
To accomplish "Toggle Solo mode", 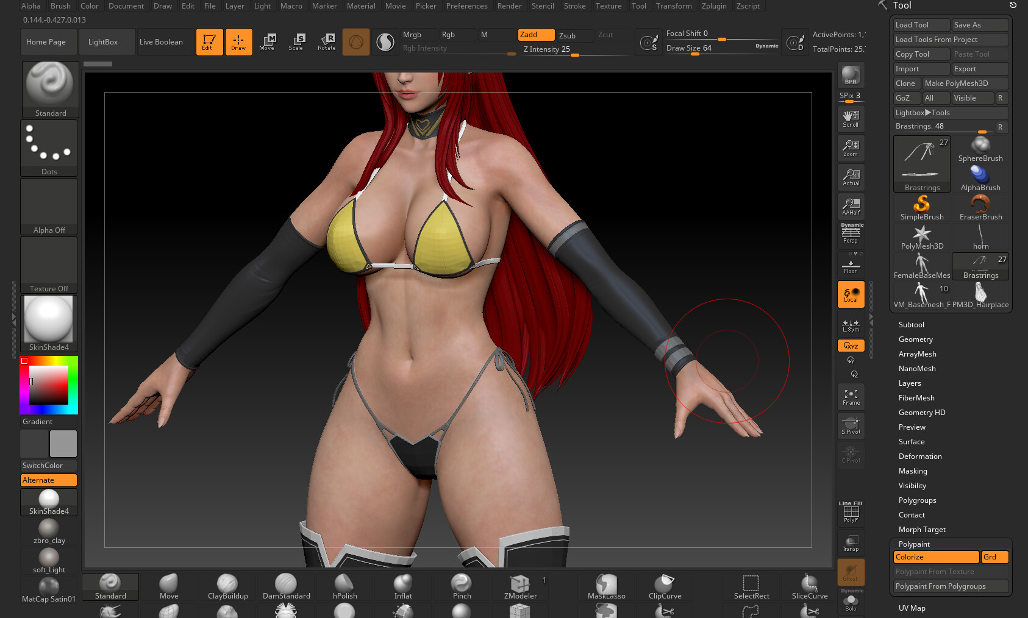I will pyautogui.click(x=851, y=602).
